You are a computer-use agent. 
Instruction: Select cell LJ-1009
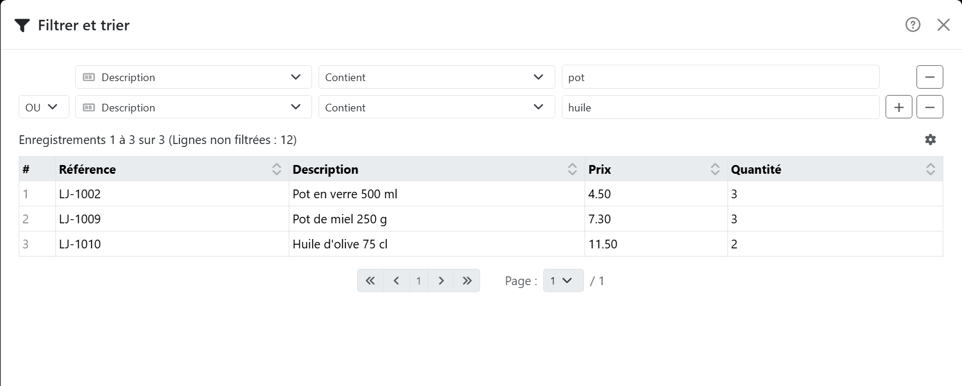tap(172, 219)
